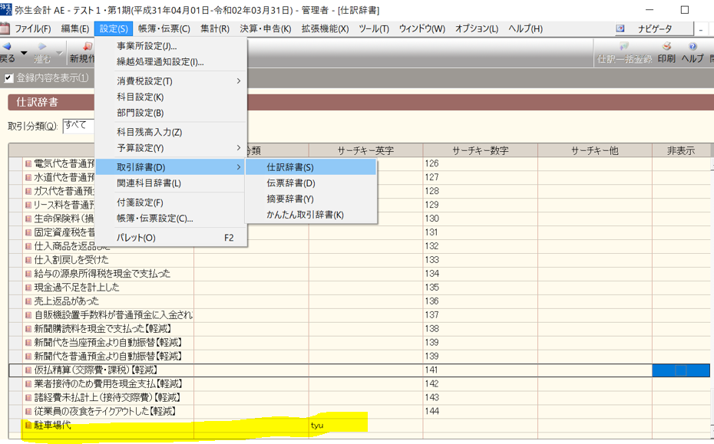Screen dimensions: 714x444
Task: Click the book icon beside 駐車場代
Action: click(x=28, y=425)
